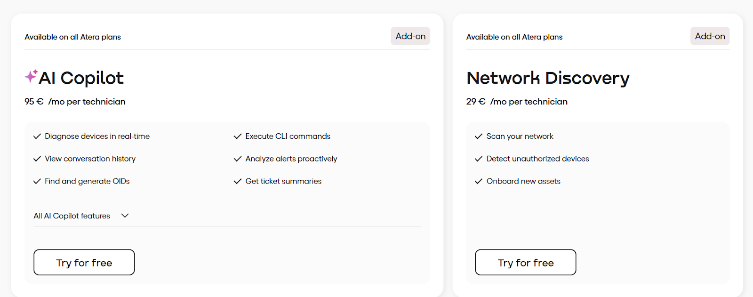This screenshot has width=753, height=297.
Task: Click the 29 € /mo per technician price
Action: (517, 102)
